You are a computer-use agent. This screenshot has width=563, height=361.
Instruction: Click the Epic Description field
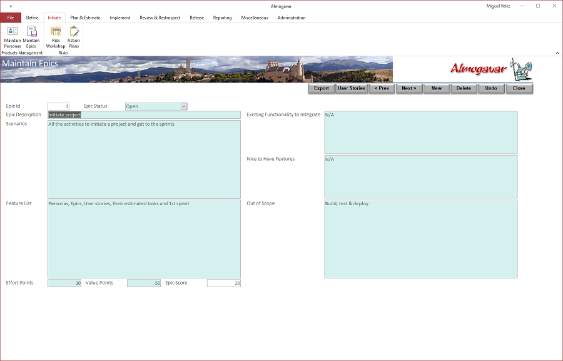click(144, 115)
